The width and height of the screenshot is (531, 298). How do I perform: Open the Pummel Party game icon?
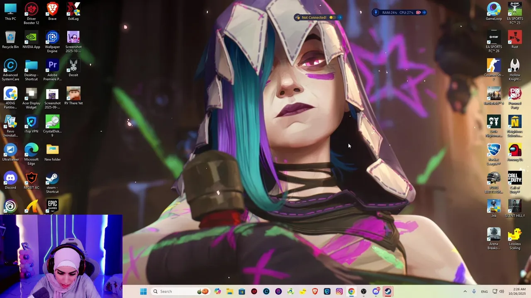(515, 98)
